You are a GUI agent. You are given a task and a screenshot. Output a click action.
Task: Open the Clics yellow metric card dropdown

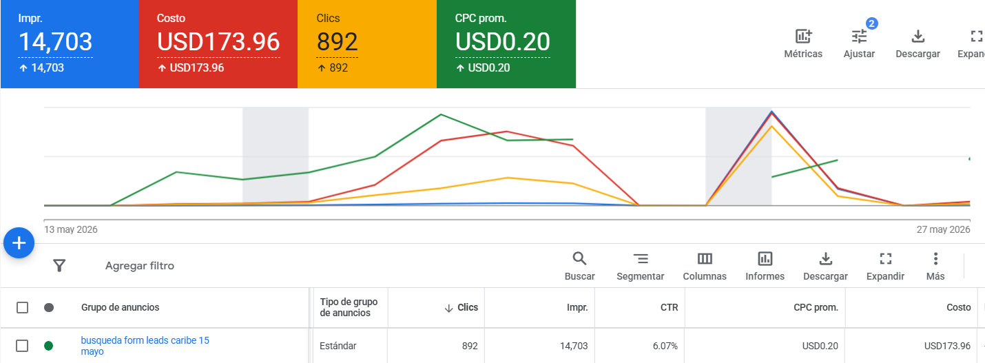coord(367,44)
